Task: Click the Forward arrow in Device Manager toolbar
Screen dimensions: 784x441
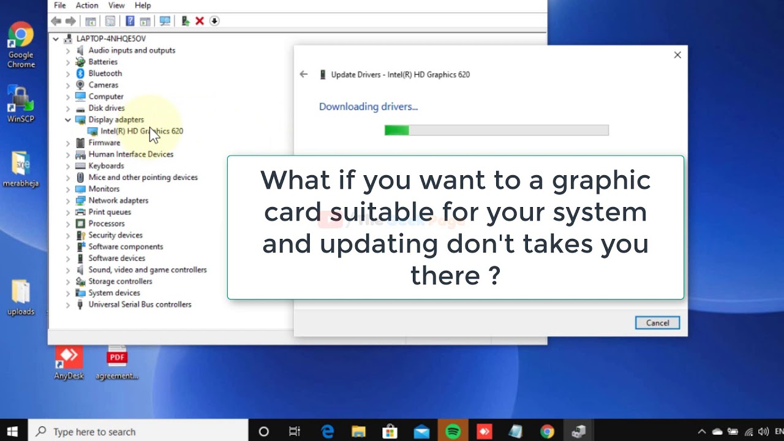Action: click(x=70, y=21)
